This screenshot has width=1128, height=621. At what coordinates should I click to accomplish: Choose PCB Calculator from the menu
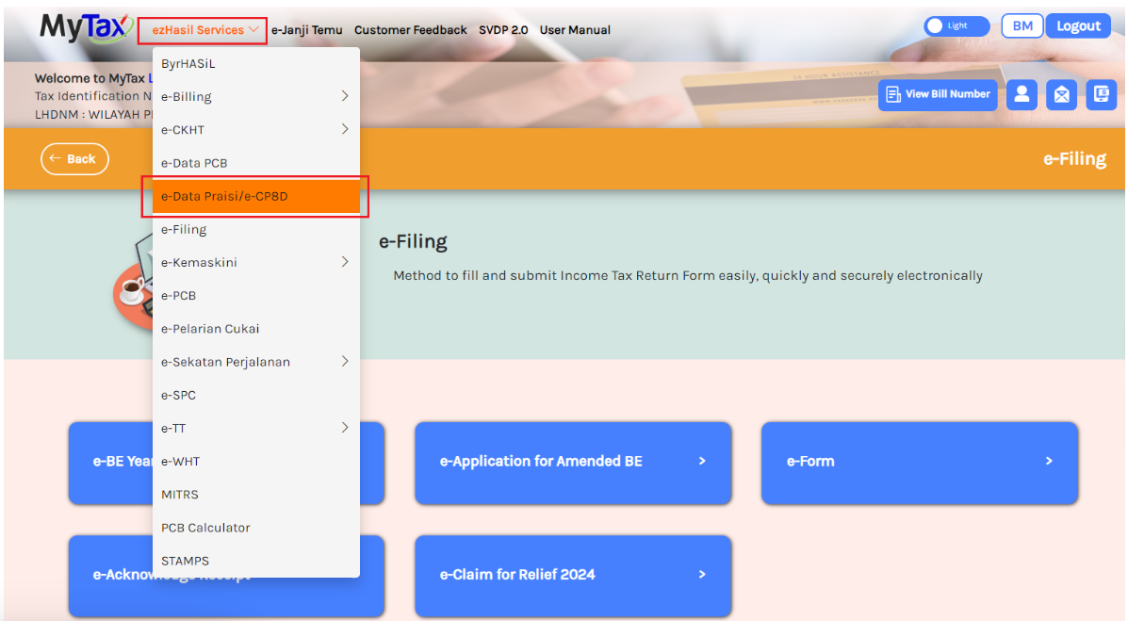point(205,528)
